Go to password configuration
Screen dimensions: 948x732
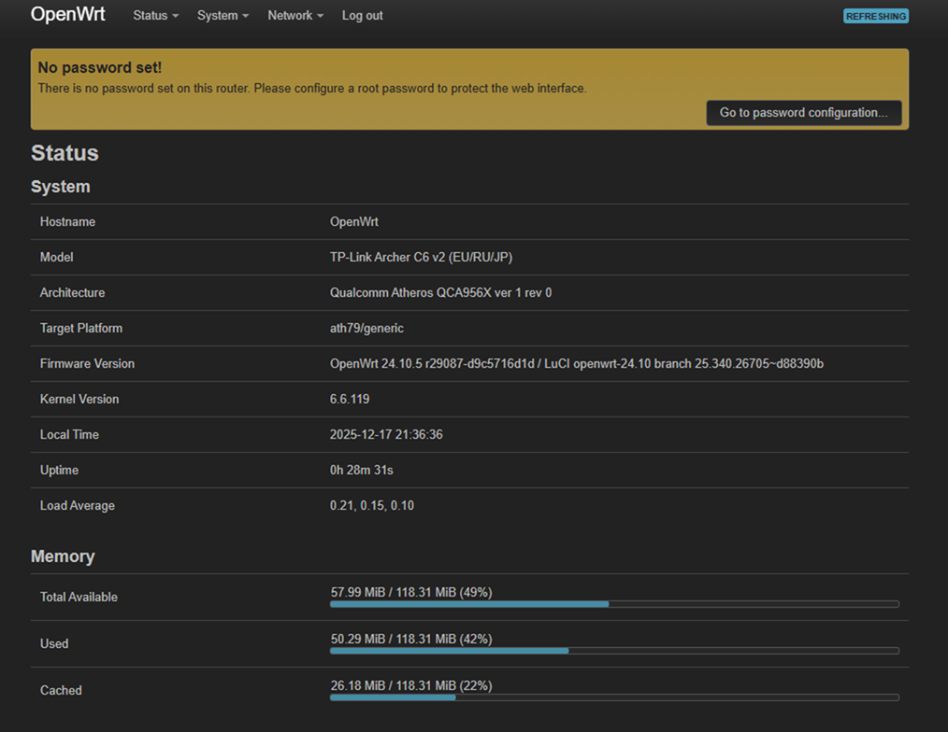[x=803, y=113]
